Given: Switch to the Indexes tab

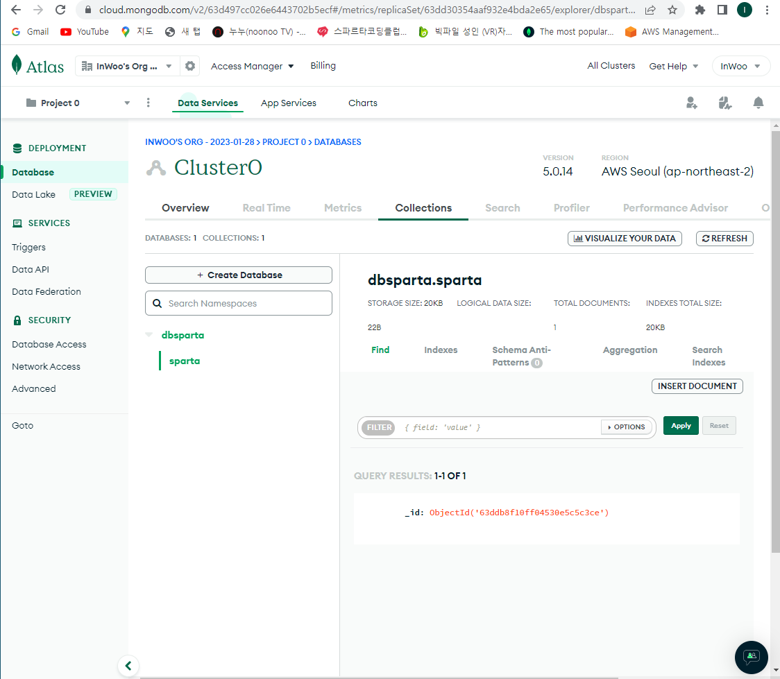Looking at the screenshot, I should [x=441, y=350].
